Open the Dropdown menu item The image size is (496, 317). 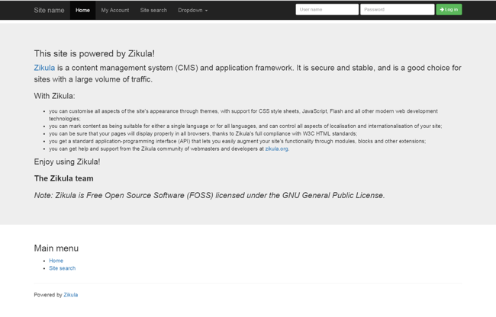tap(192, 10)
